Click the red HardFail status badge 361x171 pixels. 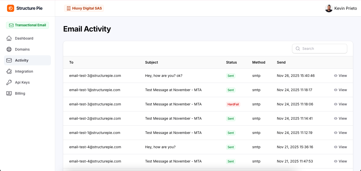click(233, 104)
